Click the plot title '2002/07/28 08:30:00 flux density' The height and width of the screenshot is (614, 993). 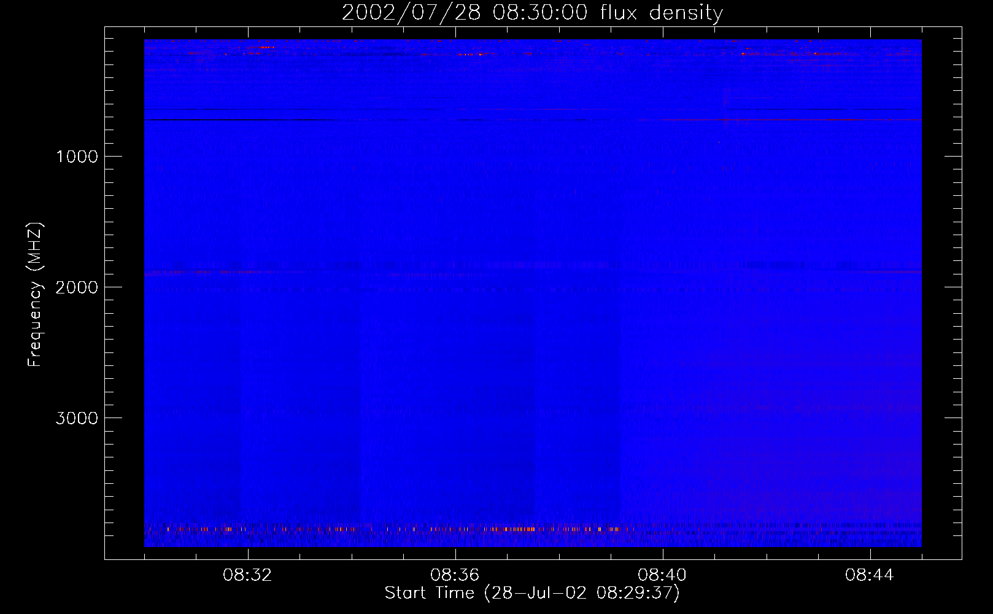click(x=532, y=13)
